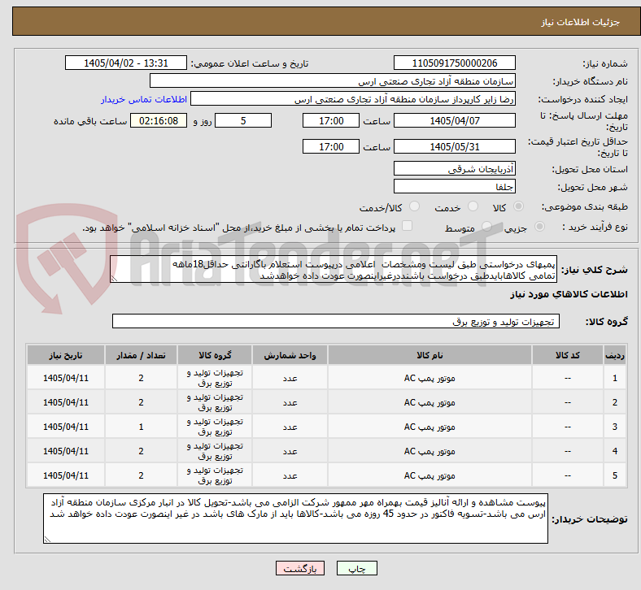Click the resize handle of شرح کلی نیاز box

point(114,278)
